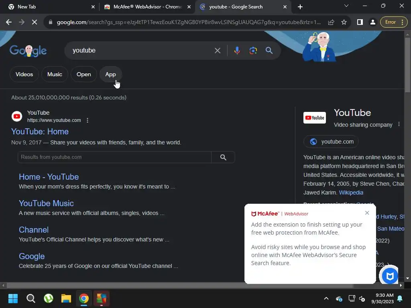Viewport: 411px width, 308px height.
Task: Open a new browser tab
Action: pyautogui.click(x=300, y=7)
